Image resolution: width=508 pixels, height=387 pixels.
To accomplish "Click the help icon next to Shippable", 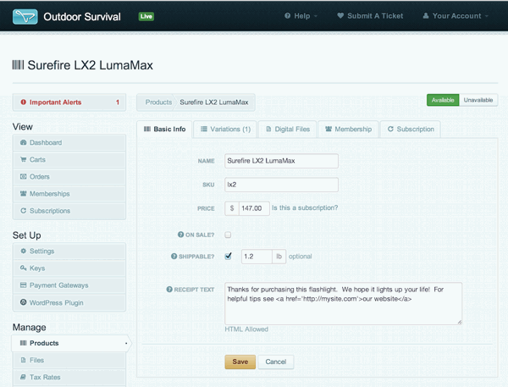I will pyautogui.click(x=174, y=256).
